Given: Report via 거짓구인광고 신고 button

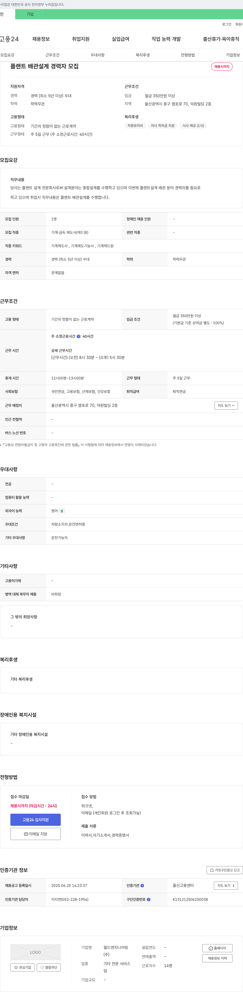Looking at the screenshot, I should [x=225, y=870].
